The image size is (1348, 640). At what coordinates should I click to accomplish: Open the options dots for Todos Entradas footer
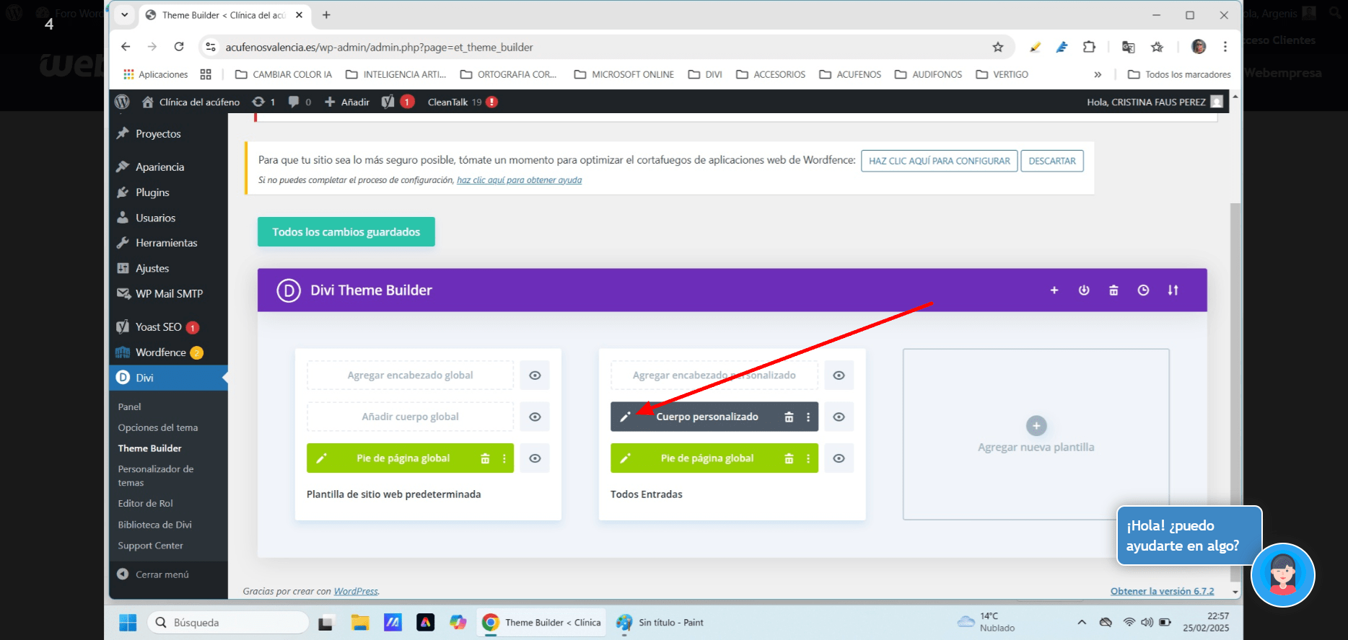(808, 458)
